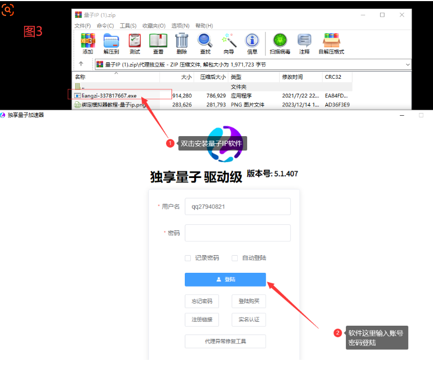
Task: Open the 查看 (View) toolbar icon
Action: tap(158, 41)
